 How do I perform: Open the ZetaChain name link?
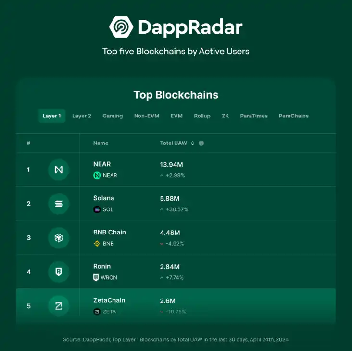click(x=109, y=300)
